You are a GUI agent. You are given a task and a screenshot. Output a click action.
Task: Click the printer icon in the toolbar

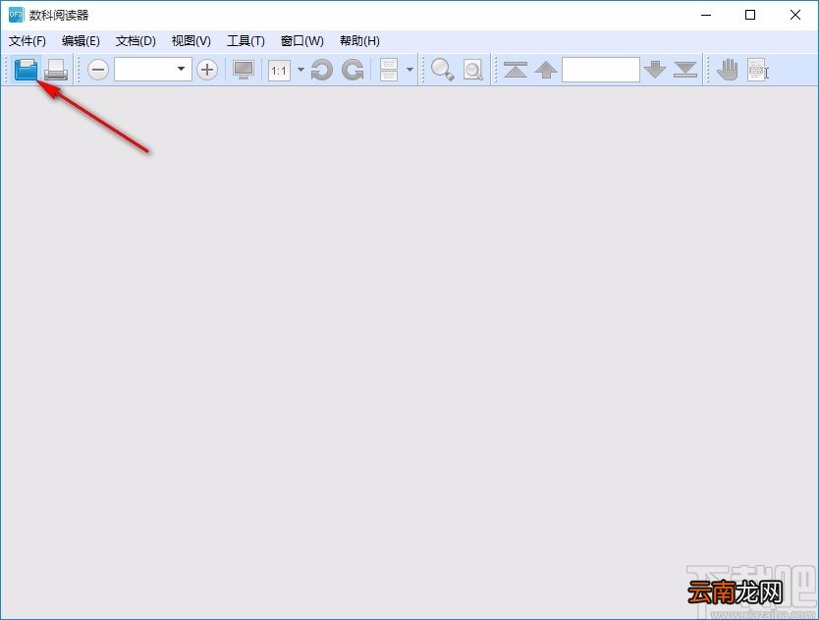(56, 70)
